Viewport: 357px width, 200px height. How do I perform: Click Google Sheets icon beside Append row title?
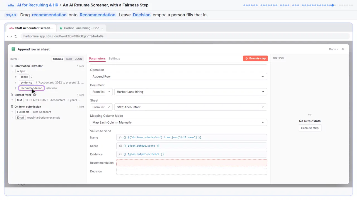click(x=13, y=49)
